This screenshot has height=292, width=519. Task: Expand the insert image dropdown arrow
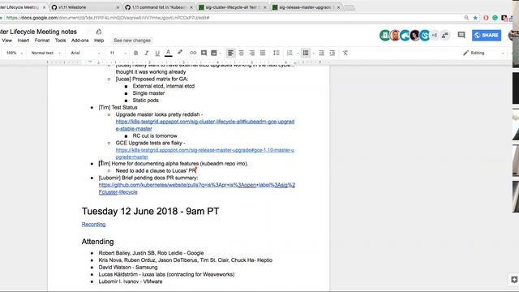point(220,54)
